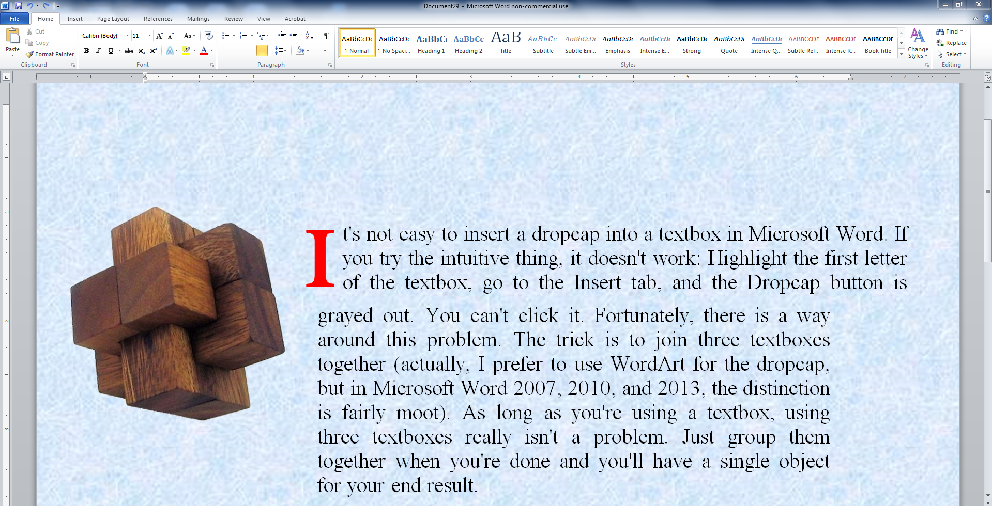Switch to the Insert tab
Screen dimensions: 992x506
(x=75, y=19)
